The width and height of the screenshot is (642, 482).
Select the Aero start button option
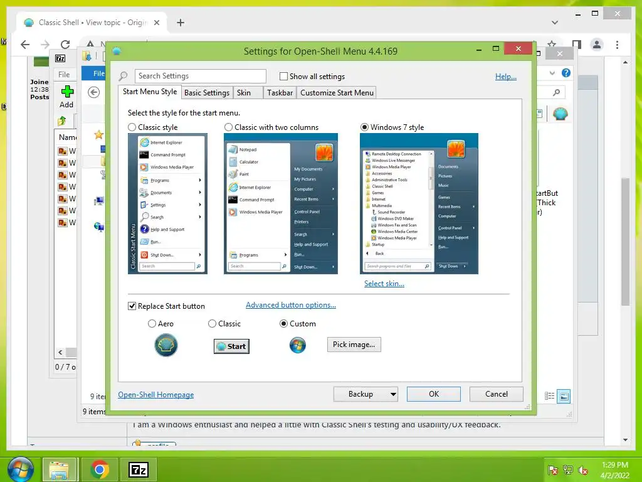click(152, 324)
